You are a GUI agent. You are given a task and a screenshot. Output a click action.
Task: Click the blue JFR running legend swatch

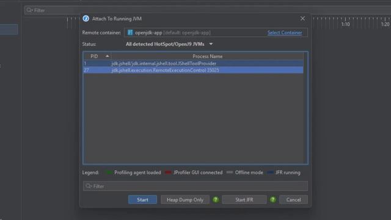click(270, 172)
